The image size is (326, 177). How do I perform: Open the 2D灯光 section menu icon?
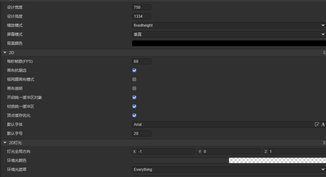tap(324, 143)
